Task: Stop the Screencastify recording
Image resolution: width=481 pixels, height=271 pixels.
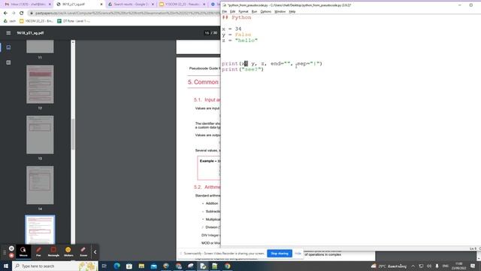Action: pyautogui.click(x=11, y=255)
